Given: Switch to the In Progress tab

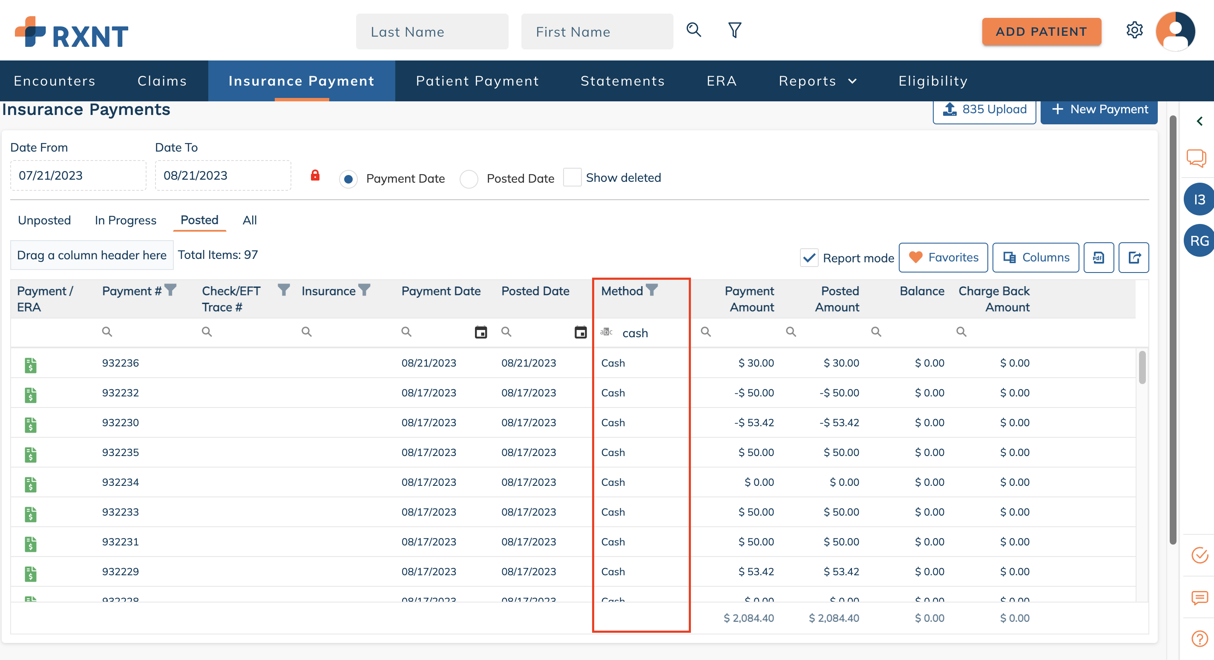Looking at the screenshot, I should (125, 221).
